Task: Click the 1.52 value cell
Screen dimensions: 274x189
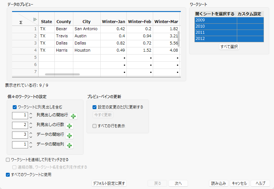Action: (140, 50)
